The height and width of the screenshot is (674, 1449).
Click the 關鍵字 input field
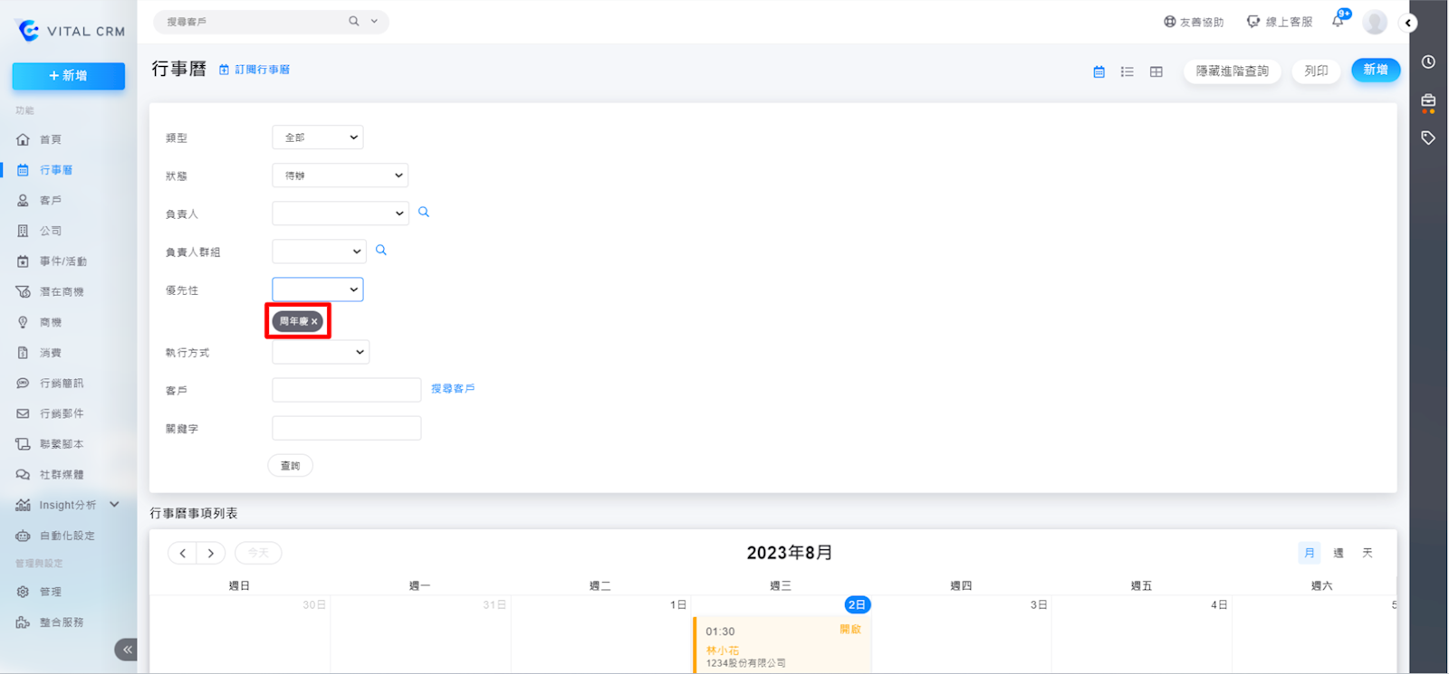click(x=346, y=428)
